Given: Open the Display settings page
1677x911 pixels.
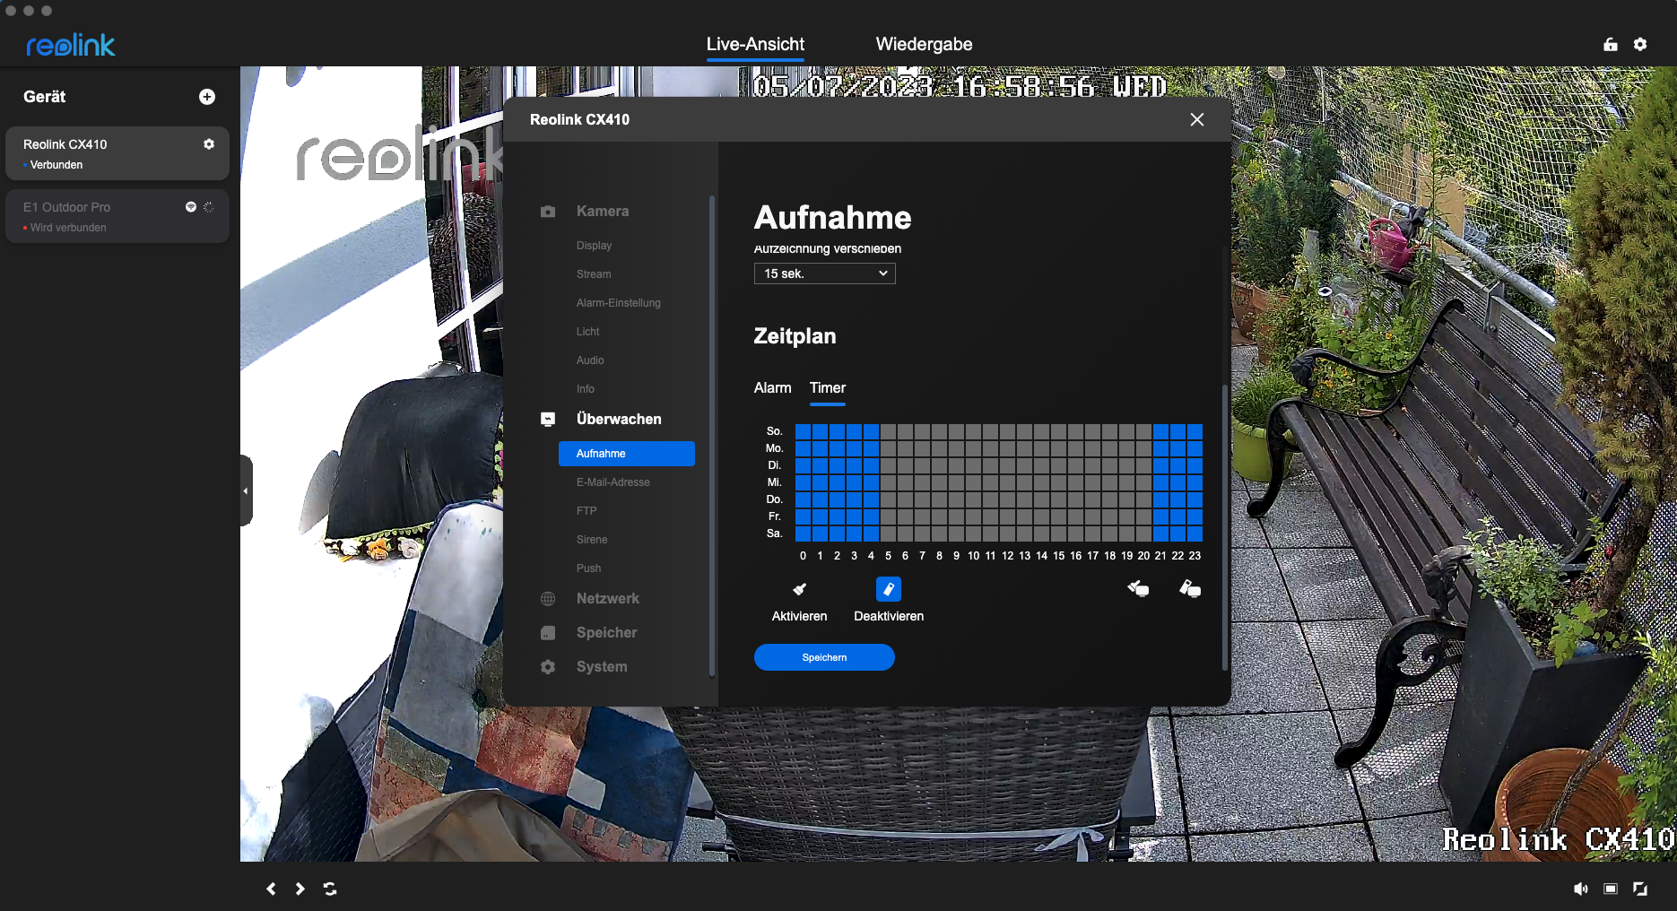Looking at the screenshot, I should coord(594,246).
